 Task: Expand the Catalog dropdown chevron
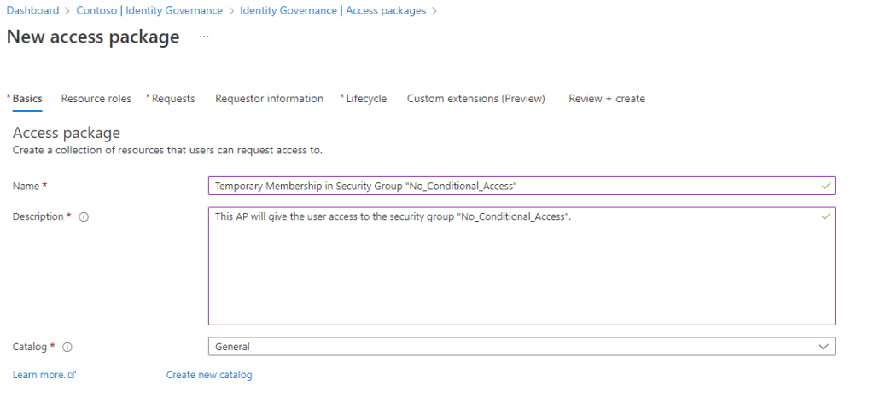tap(823, 347)
